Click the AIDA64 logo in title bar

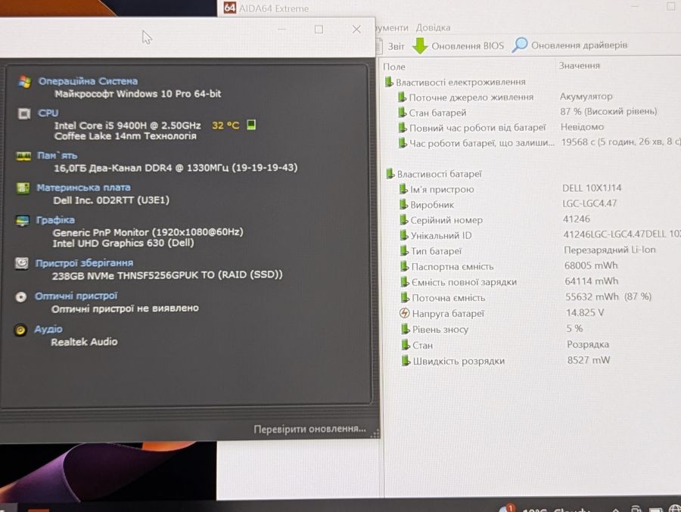tap(230, 8)
